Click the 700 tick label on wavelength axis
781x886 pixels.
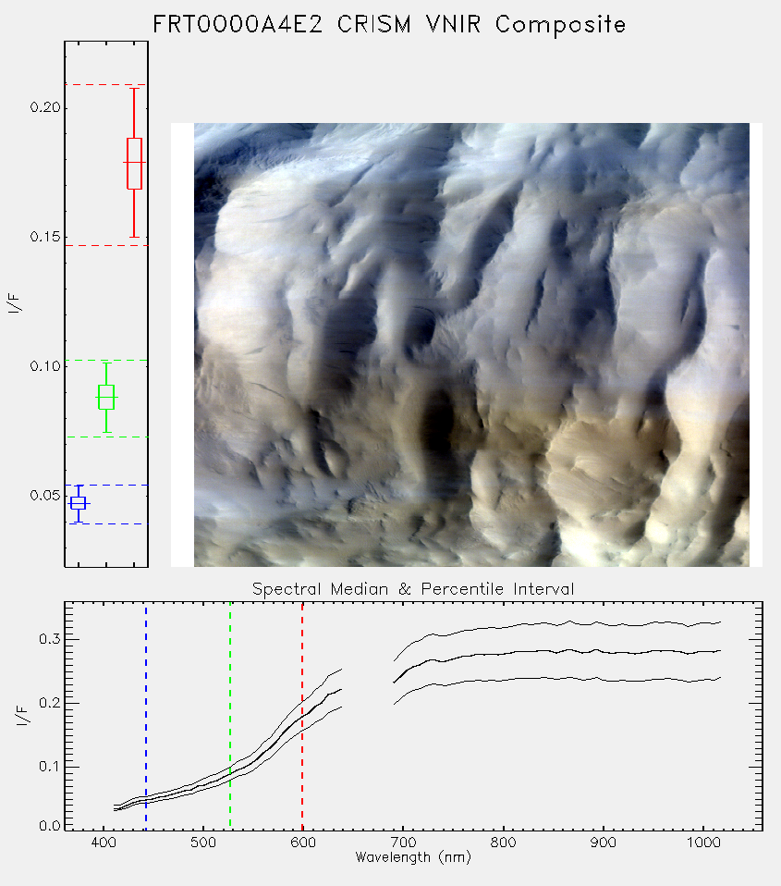point(403,843)
